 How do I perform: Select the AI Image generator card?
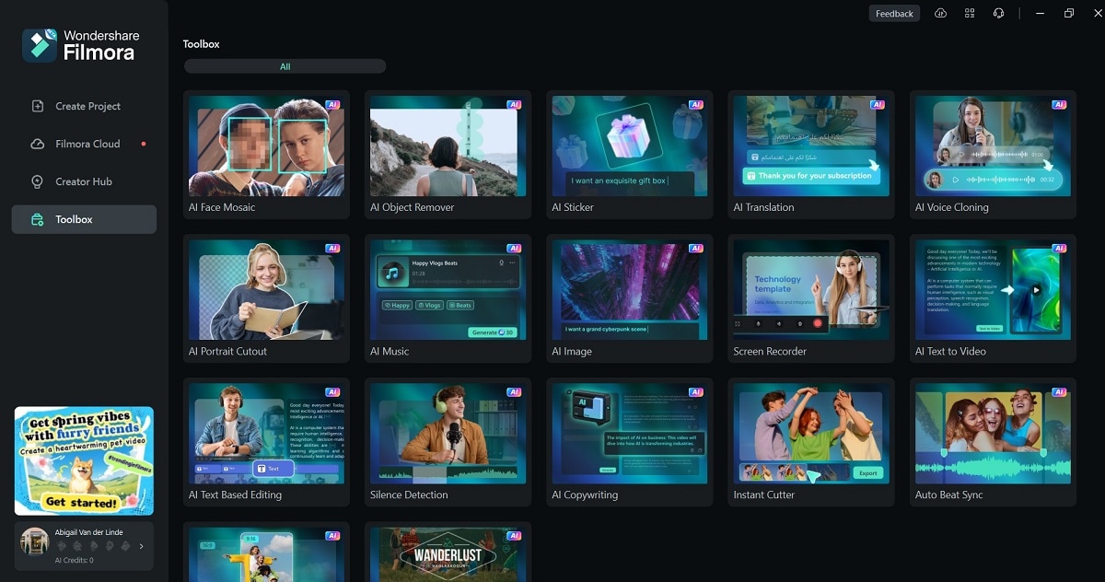coord(629,298)
